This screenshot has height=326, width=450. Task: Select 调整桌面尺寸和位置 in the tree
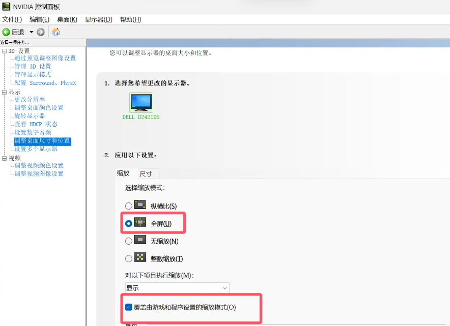pos(42,141)
